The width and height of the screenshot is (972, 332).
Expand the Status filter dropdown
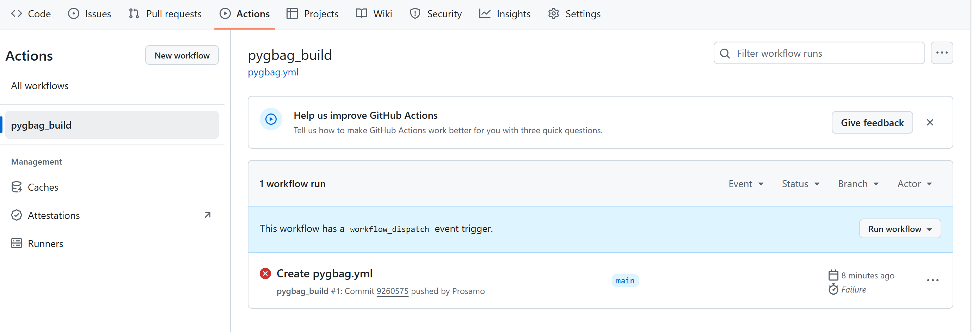(x=800, y=184)
